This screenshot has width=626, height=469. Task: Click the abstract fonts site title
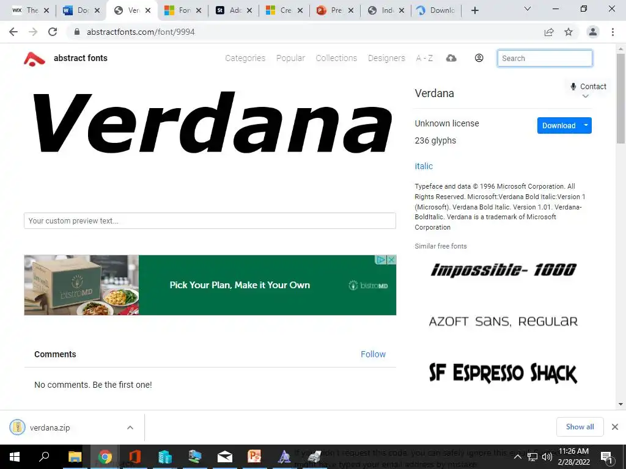click(81, 58)
